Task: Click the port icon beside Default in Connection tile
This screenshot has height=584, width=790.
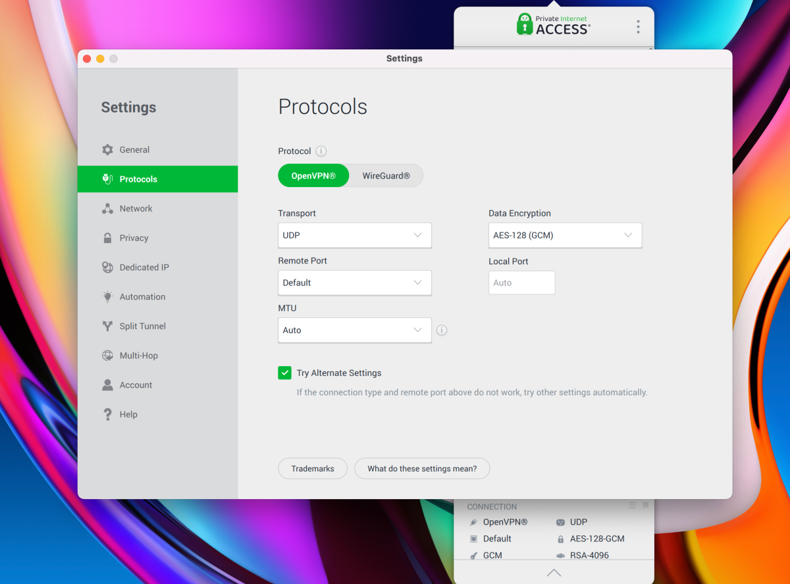Action: (473, 539)
